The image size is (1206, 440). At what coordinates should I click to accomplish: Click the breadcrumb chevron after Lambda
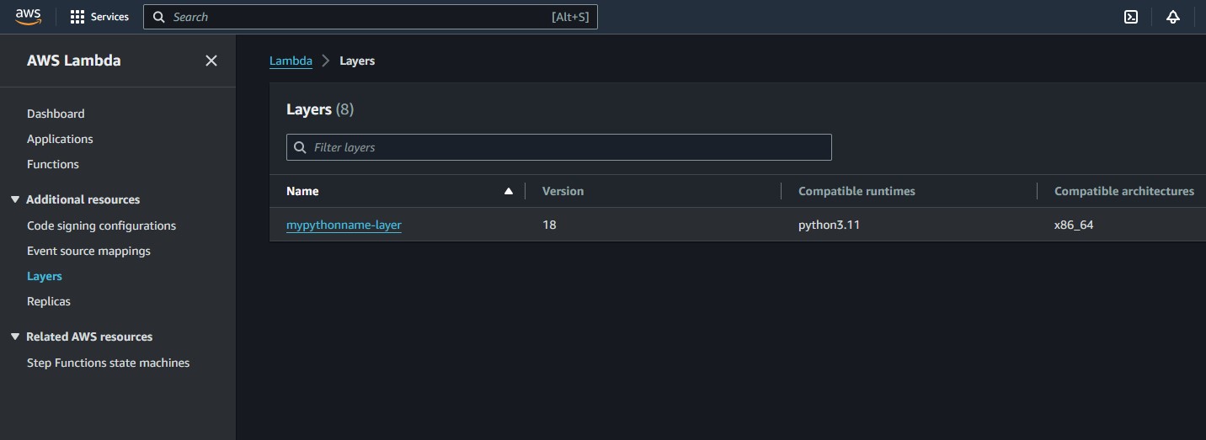326,61
